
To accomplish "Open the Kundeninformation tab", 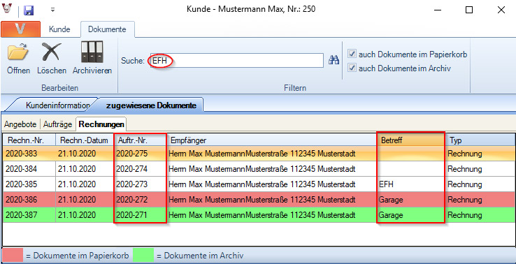I will (57, 105).
